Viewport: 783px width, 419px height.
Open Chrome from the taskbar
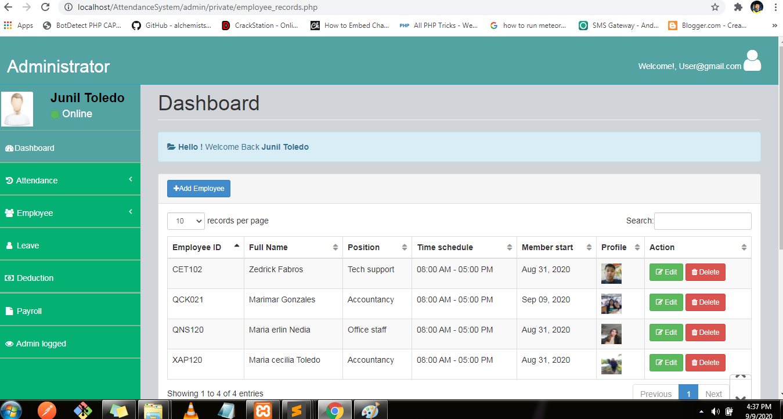coord(335,410)
